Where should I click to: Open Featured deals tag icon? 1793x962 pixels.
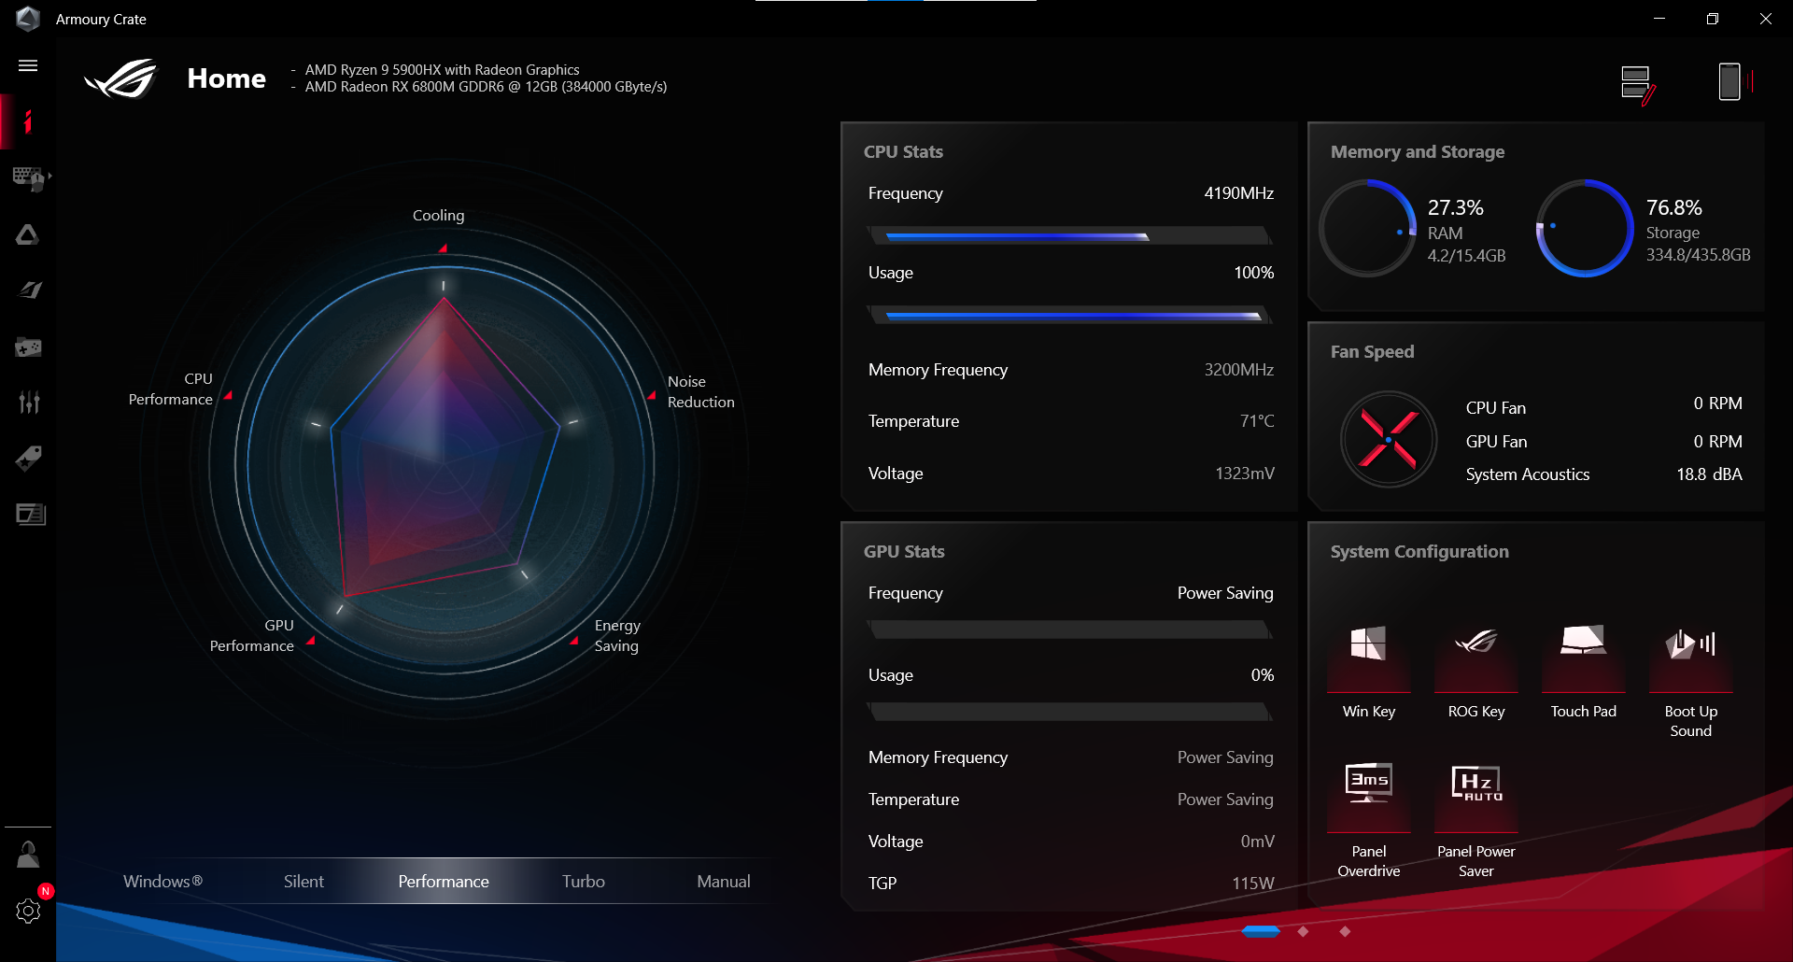click(28, 459)
